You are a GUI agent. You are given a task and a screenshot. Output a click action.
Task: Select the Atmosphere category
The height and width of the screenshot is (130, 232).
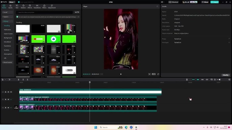click(x=8, y=54)
